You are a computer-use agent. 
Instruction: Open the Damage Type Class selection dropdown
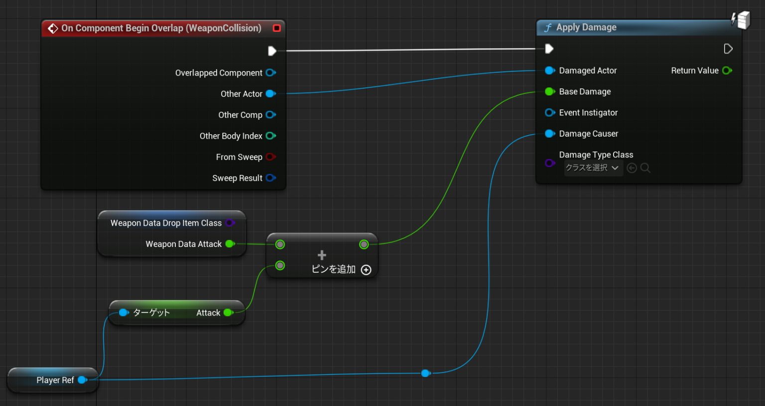point(593,168)
